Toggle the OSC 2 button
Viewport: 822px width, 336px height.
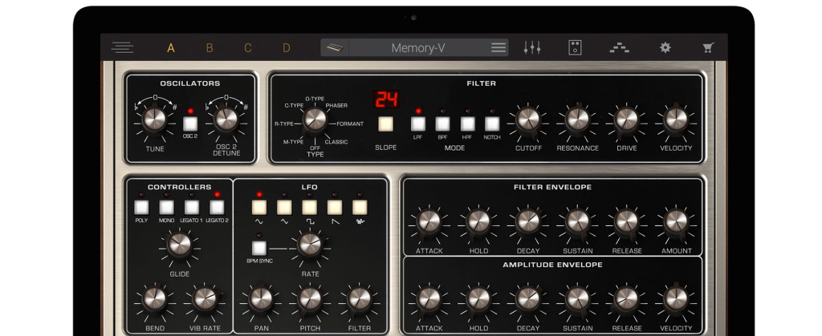pos(190,123)
